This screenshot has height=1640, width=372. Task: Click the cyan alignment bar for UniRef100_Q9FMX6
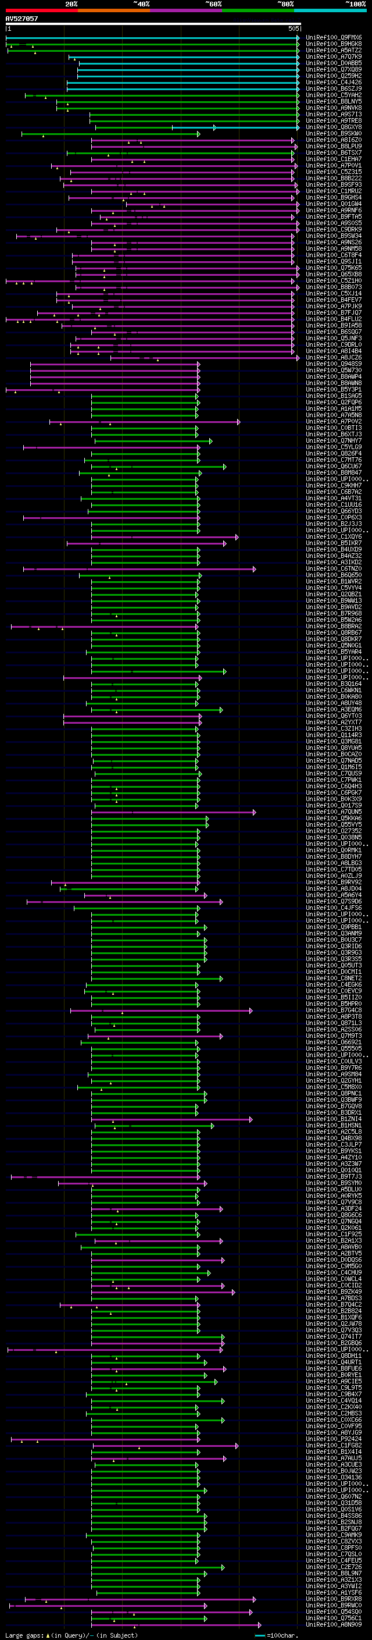point(153,38)
